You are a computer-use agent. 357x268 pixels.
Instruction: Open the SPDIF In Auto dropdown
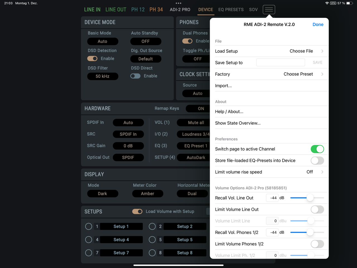click(128, 123)
